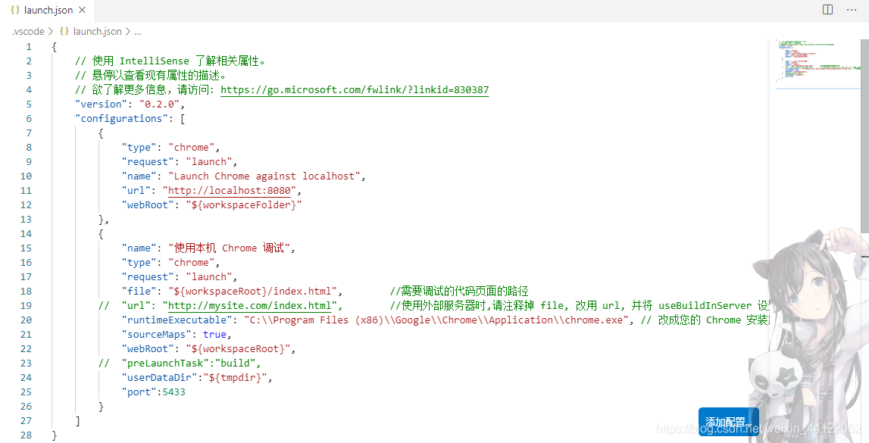This screenshot has height=443, width=869.
Task: Click the "使用本机 Chrome 调试" string
Action: (229, 248)
